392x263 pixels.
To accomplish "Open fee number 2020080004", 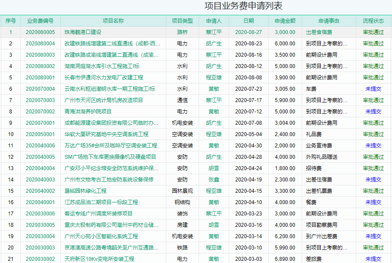I will point(40,44).
